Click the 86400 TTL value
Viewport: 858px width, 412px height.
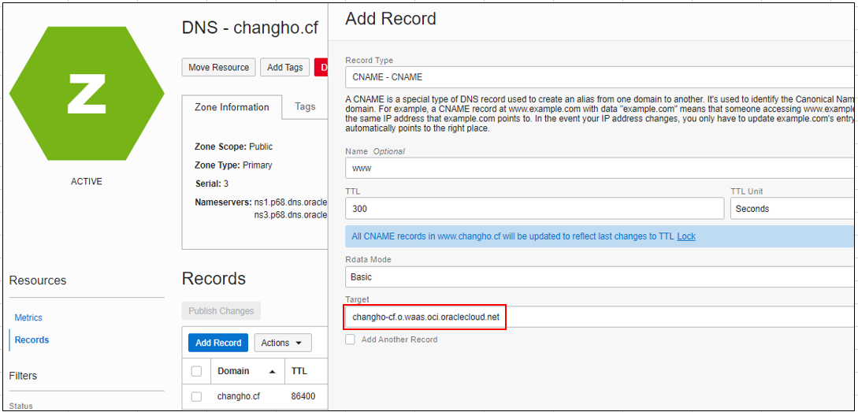pos(303,396)
